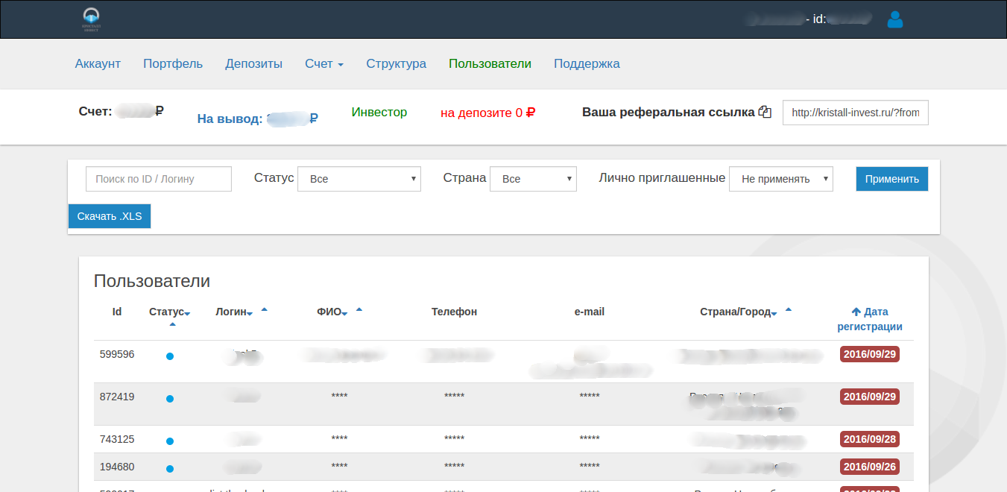Viewport: 1007px width, 492px height.
Task: Open the Портфель section
Action: pyautogui.click(x=173, y=63)
